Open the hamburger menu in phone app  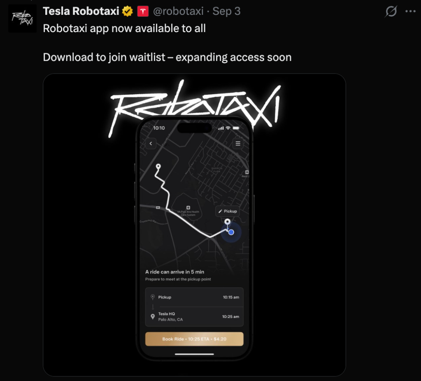coord(238,143)
